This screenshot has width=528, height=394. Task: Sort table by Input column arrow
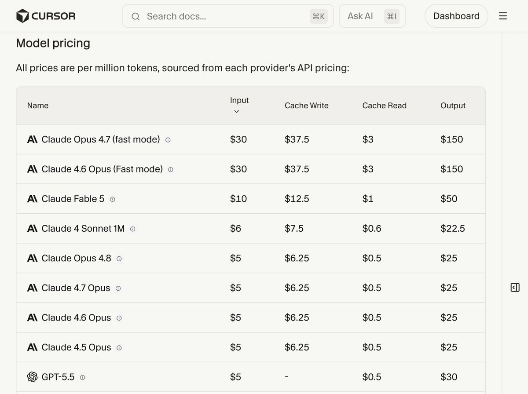pos(236,112)
